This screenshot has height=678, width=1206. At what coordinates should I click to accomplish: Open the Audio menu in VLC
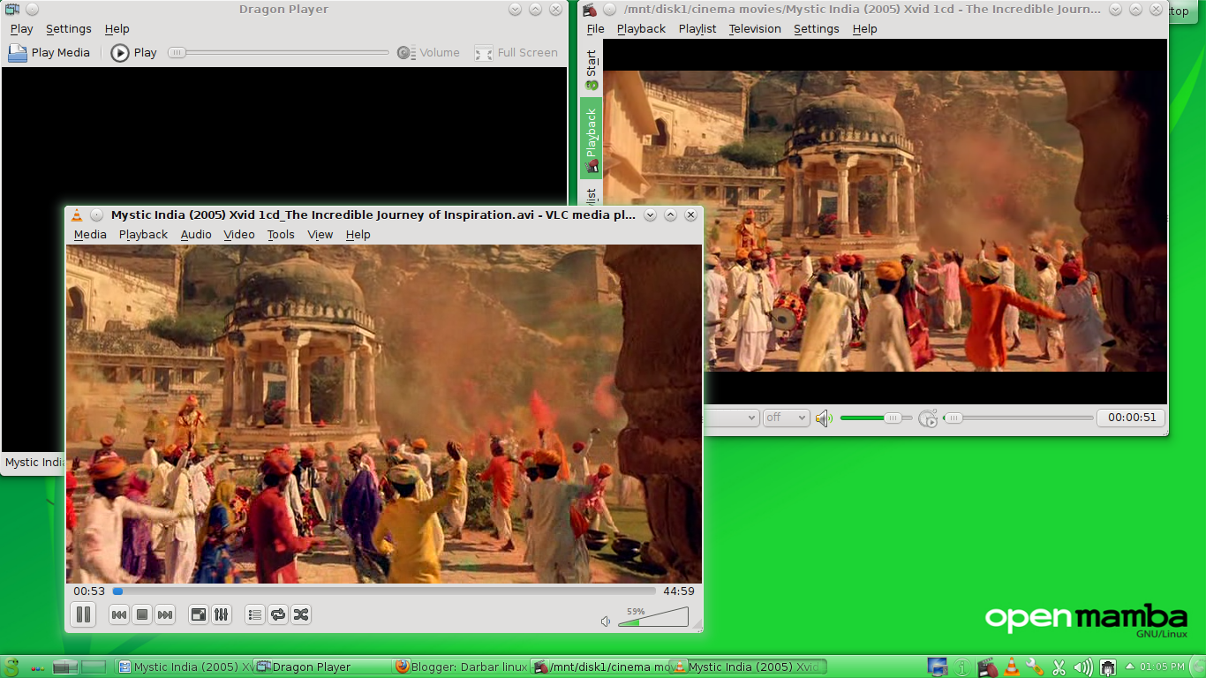(196, 234)
